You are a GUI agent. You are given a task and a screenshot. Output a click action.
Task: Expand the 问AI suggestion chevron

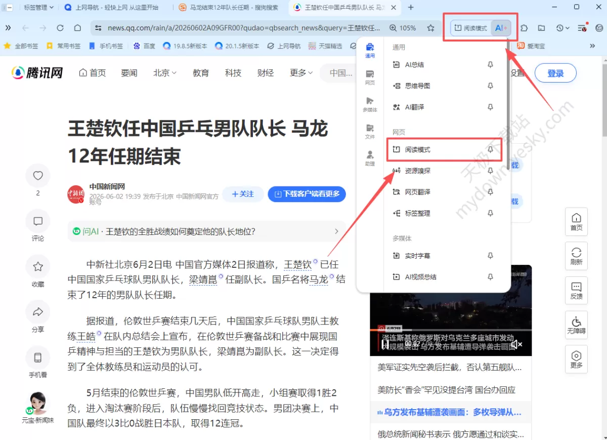pyautogui.click(x=337, y=231)
